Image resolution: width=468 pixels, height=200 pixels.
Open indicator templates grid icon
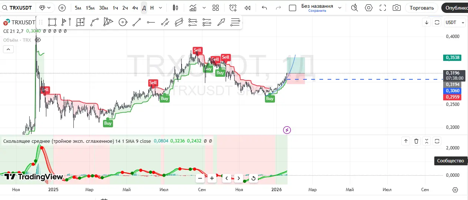[216, 8]
